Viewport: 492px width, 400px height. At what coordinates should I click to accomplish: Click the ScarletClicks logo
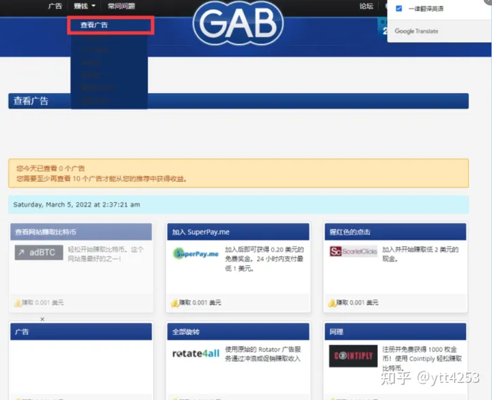coord(353,251)
